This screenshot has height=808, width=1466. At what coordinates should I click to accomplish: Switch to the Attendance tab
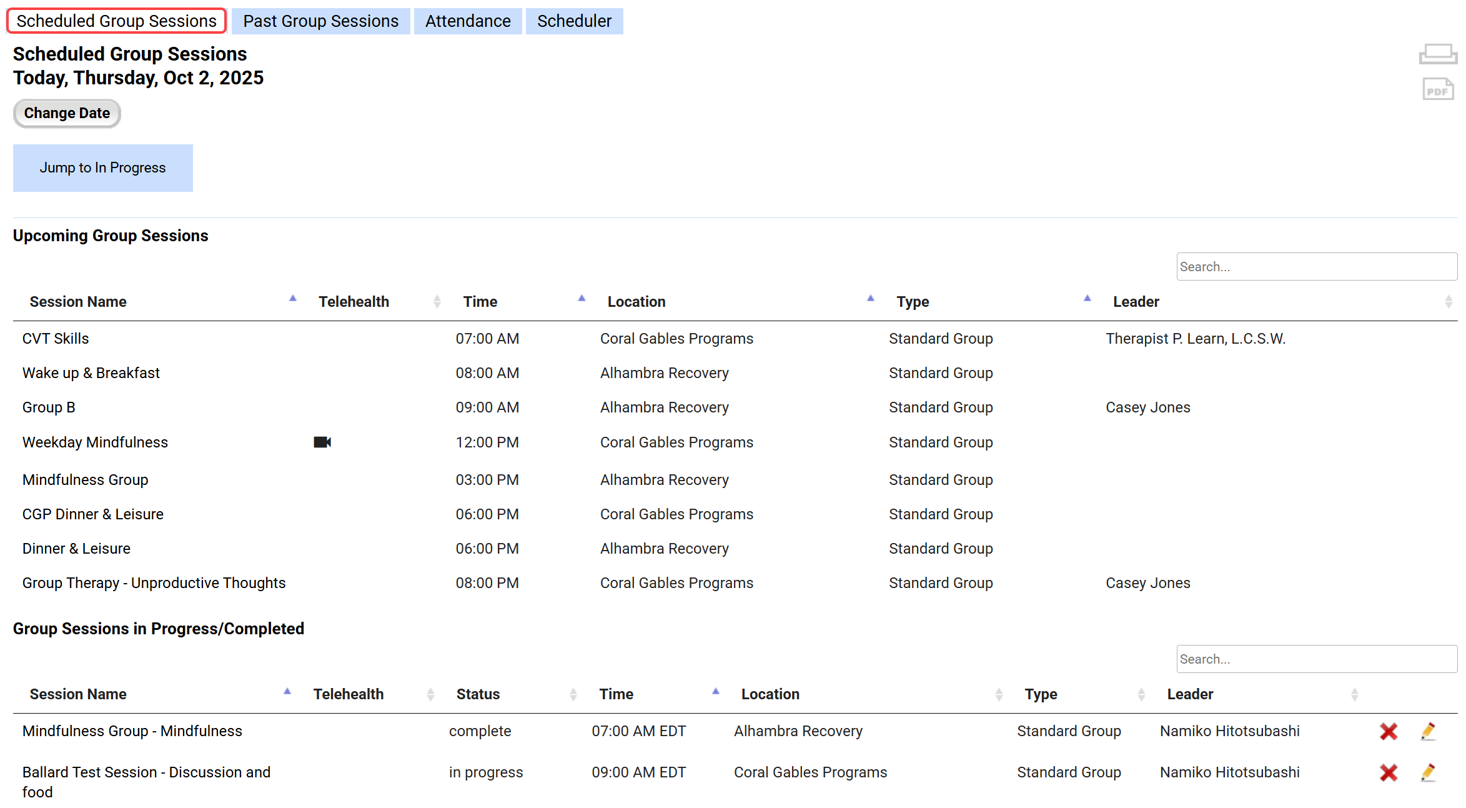[467, 21]
